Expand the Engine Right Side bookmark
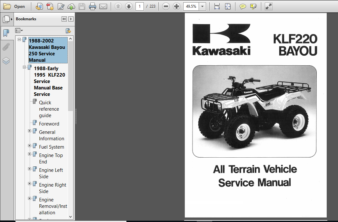The height and width of the screenshot is (222, 338). tap(30, 183)
